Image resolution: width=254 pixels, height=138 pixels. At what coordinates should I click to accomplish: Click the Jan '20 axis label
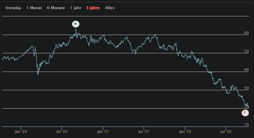pyautogui.click(x=21, y=131)
